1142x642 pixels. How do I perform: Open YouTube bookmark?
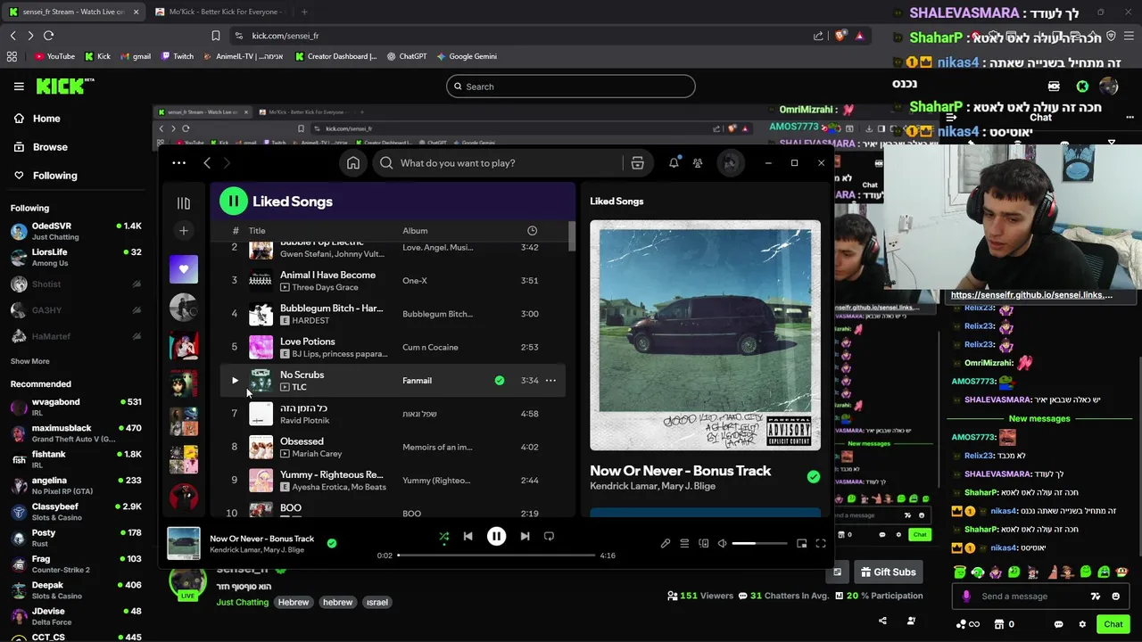pyautogui.click(x=54, y=56)
